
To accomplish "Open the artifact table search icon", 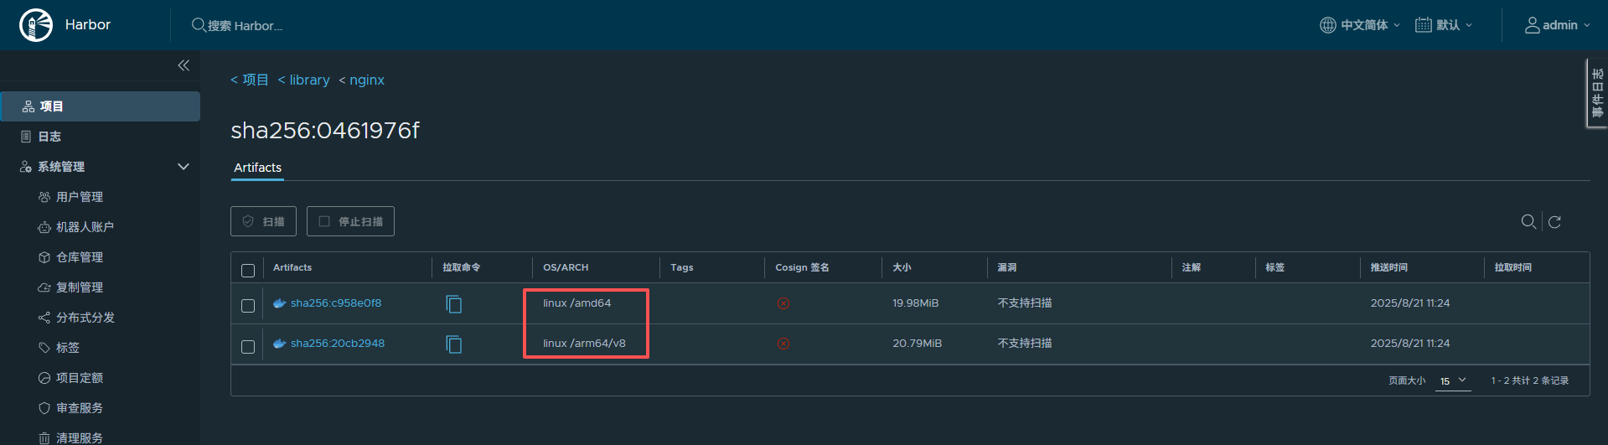I will pos(1528,221).
